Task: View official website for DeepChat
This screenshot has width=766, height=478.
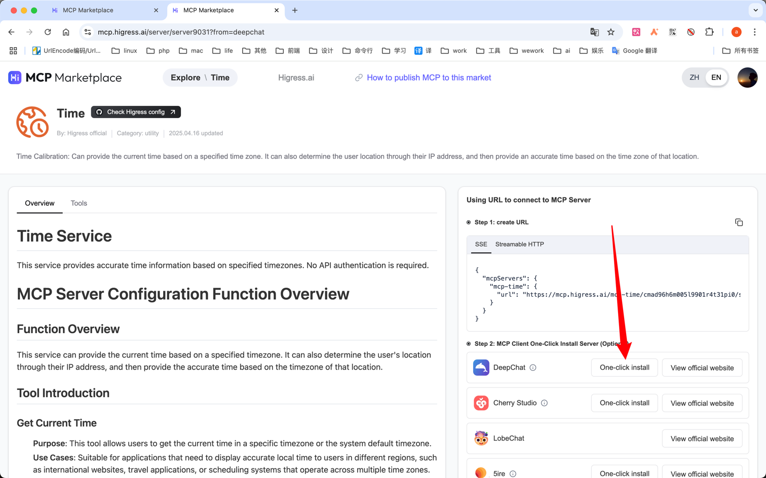Action: tap(702, 368)
